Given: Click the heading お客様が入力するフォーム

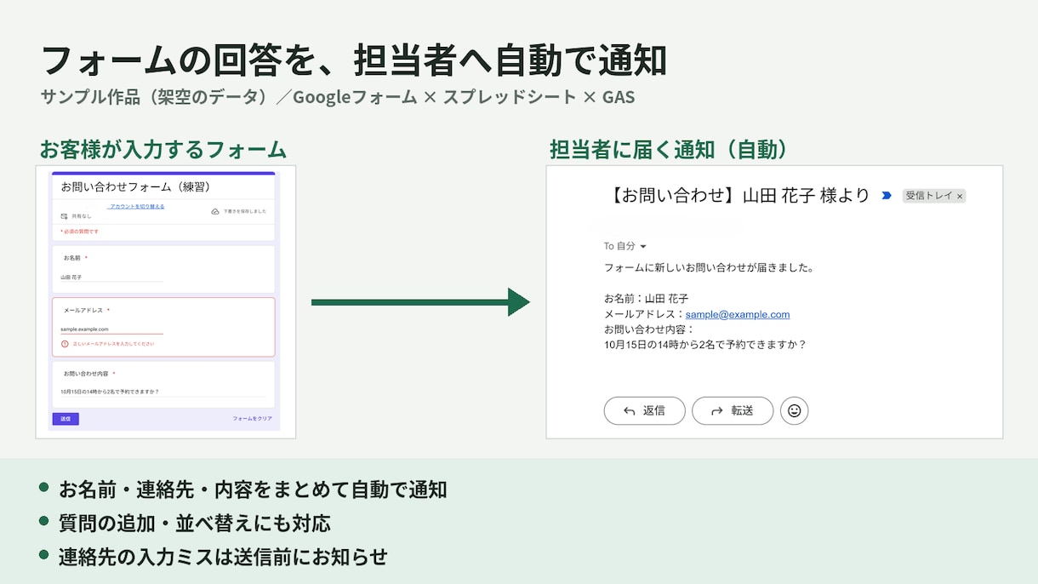Looking at the screenshot, I should 163,150.
